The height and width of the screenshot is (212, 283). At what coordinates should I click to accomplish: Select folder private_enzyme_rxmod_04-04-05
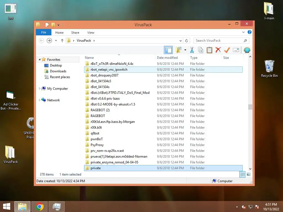(x=163, y=162)
